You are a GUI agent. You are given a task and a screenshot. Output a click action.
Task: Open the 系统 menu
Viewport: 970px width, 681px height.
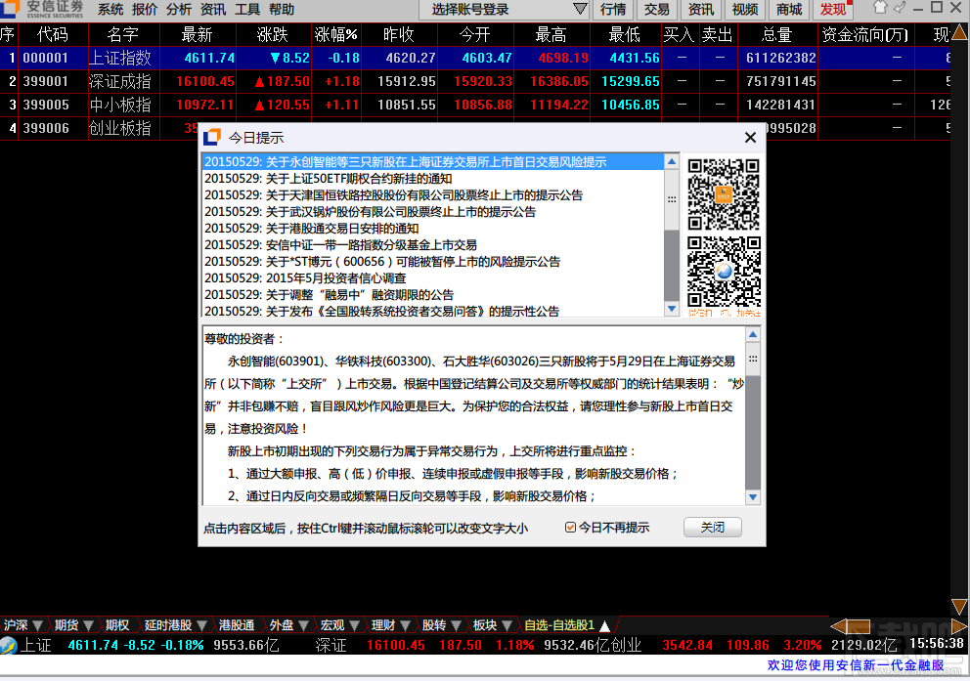110,9
